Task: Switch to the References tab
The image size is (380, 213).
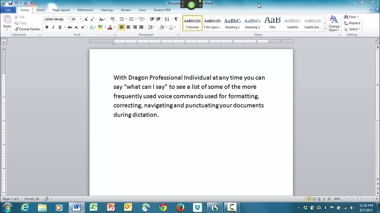Action: click(x=85, y=10)
